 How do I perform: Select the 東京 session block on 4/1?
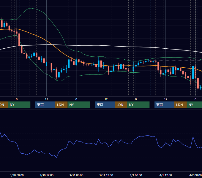(x=164, y=105)
